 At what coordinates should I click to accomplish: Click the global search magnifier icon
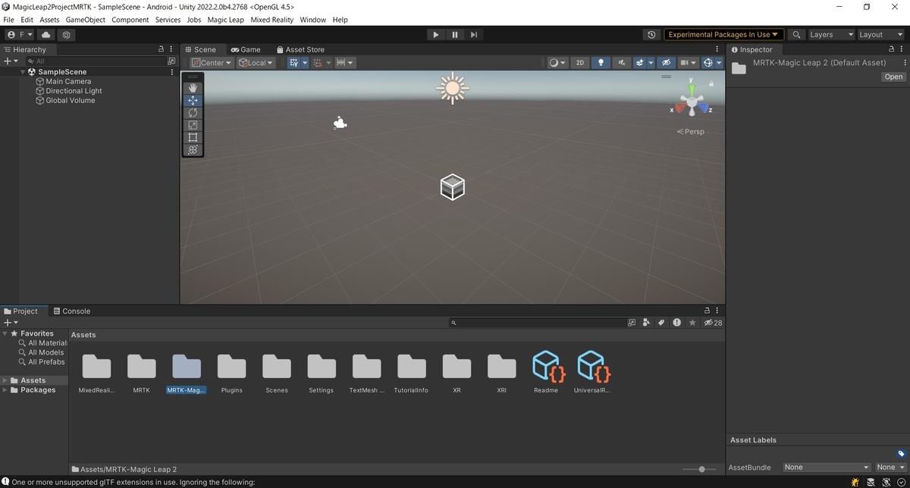pyautogui.click(x=796, y=35)
